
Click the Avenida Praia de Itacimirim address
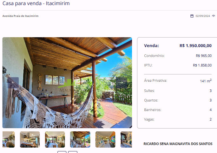[x=21, y=16]
